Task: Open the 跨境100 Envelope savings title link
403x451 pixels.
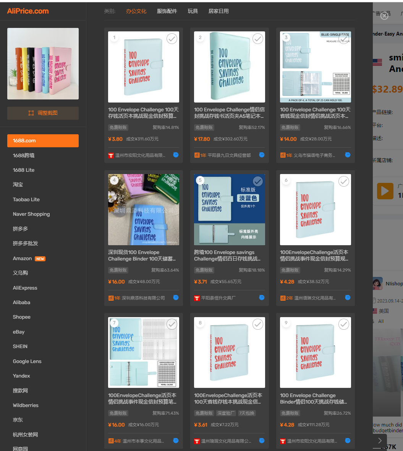Action: coord(228,256)
